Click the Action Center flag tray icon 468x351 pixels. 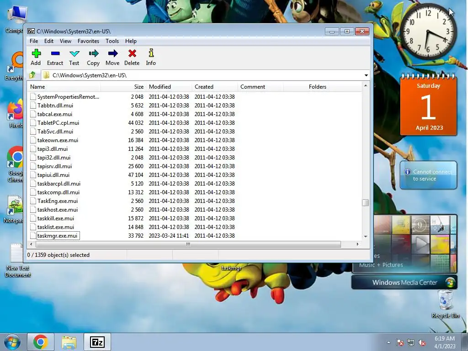click(399, 343)
